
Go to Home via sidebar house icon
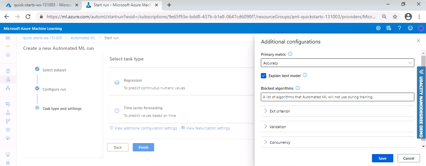coord(8,55)
